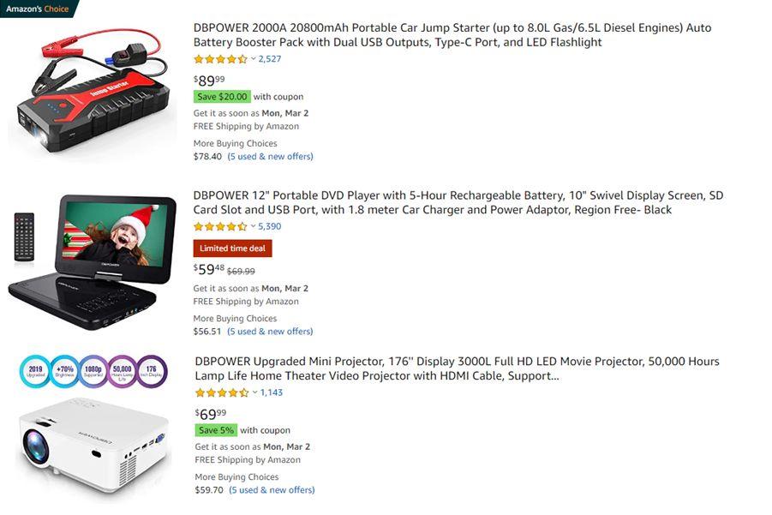Image resolution: width=772 pixels, height=515 pixels.
Task: Open the mini projector product image
Action: [x=93, y=424]
